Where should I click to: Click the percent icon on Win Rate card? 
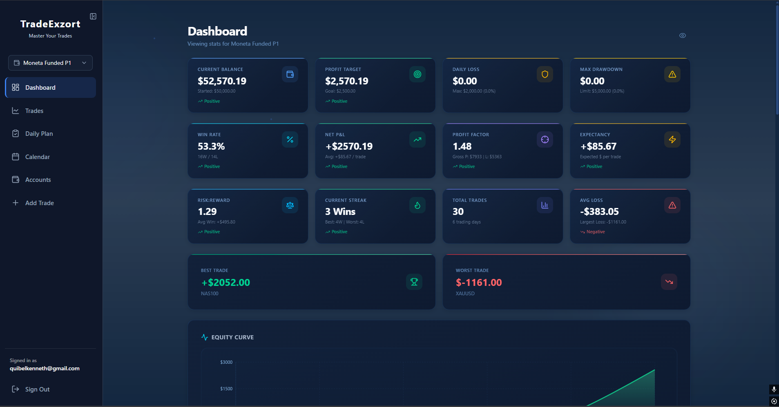coord(290,139)
